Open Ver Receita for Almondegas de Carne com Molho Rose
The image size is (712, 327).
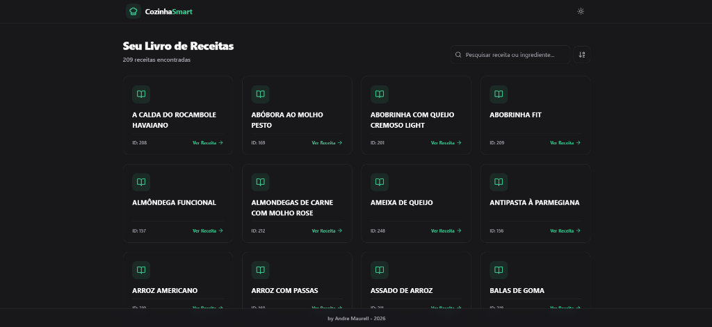tap(327, 230)
